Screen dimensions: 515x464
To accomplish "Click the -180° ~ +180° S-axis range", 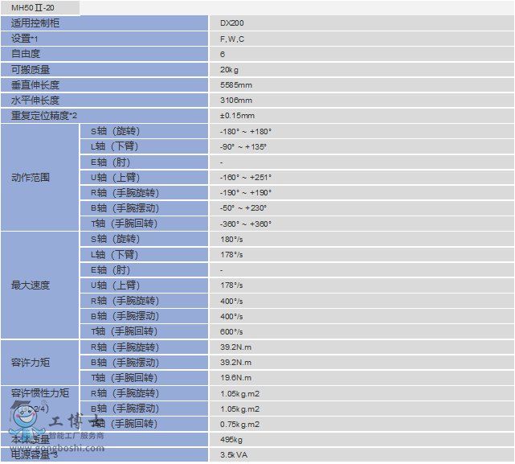I will click(245, 131).
